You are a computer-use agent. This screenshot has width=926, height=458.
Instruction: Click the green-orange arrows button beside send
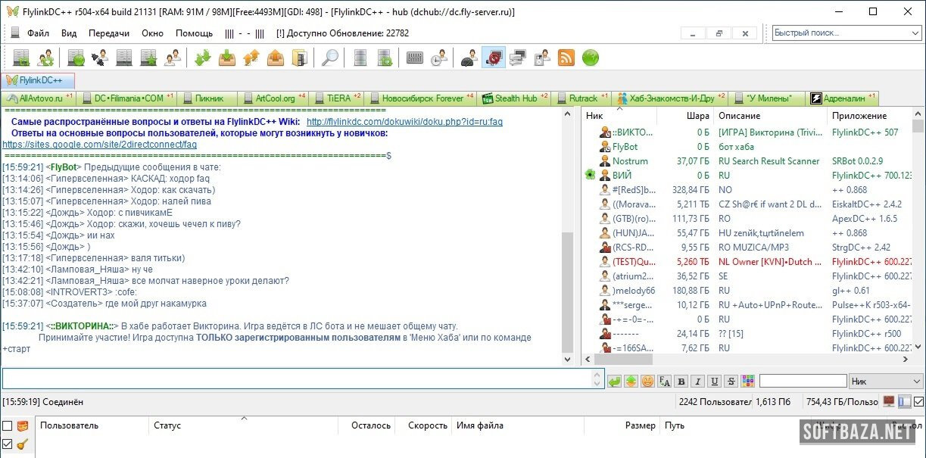point(631,381)
